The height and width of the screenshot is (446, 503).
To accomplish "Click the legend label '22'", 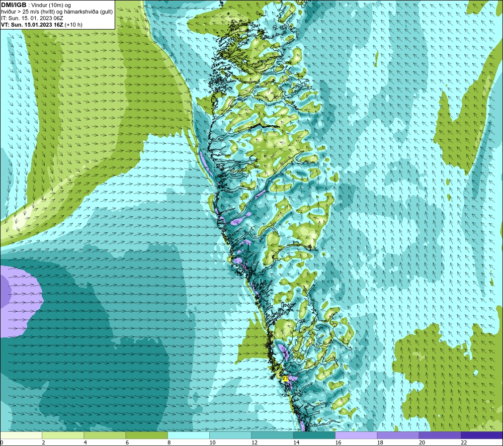I will (464, 442).
